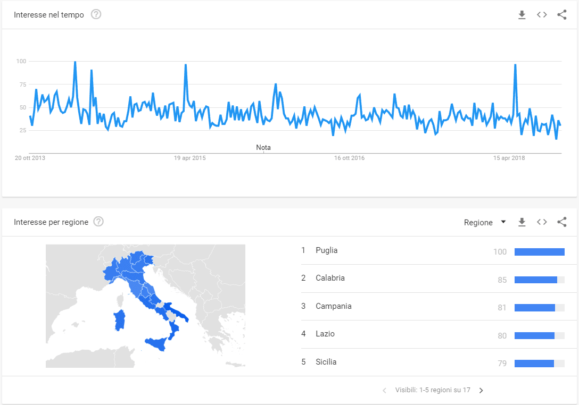The image size is (579, 405).
Task: Share the Interesse per regione card
Action: pos(561,222)
